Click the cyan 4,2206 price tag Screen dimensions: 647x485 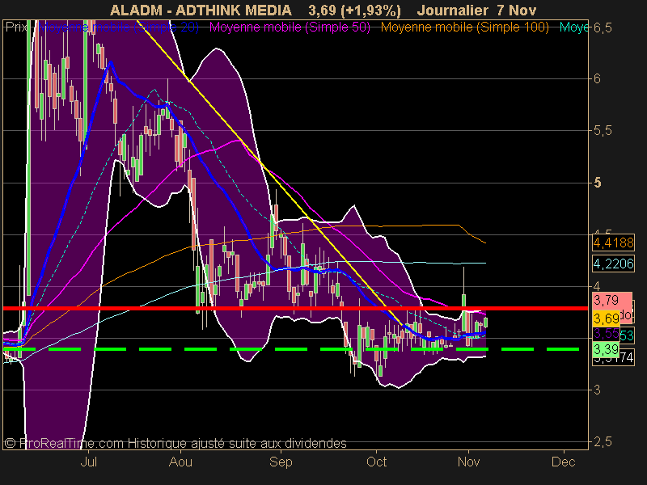[613, 264]
